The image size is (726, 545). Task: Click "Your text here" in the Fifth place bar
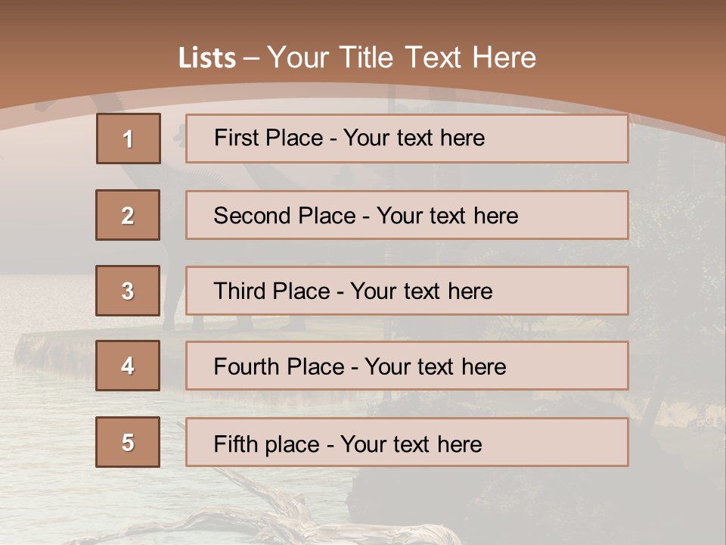pyautogui.click(x=411, y=444)
